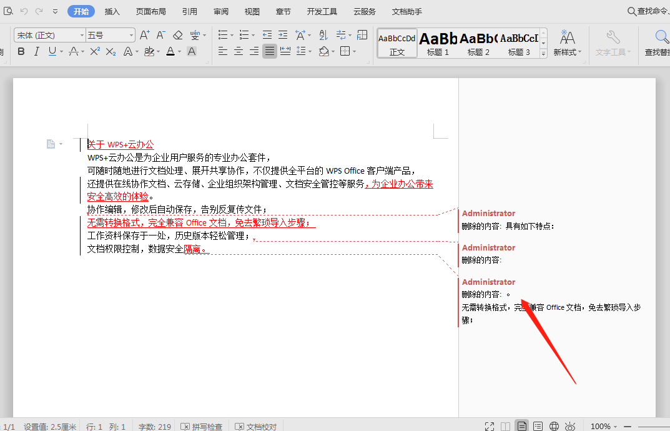Open the 云服务 tab

coord(365,11)
